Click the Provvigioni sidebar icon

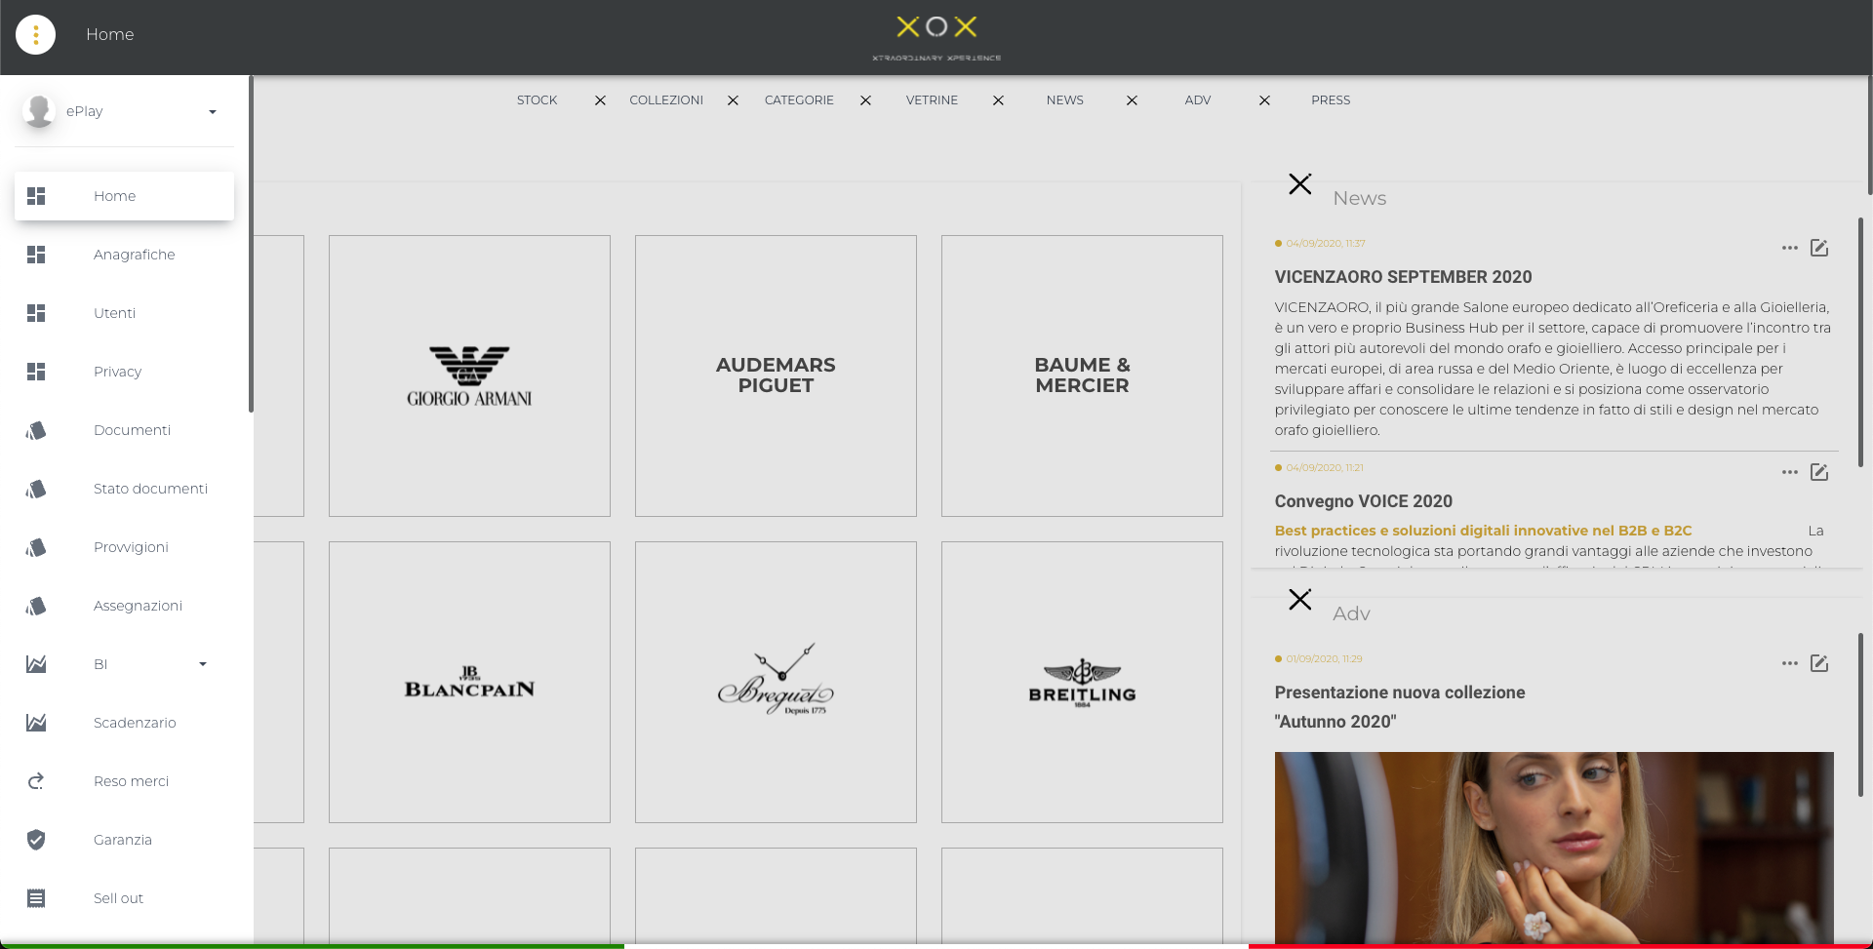[x=36, y=547]
